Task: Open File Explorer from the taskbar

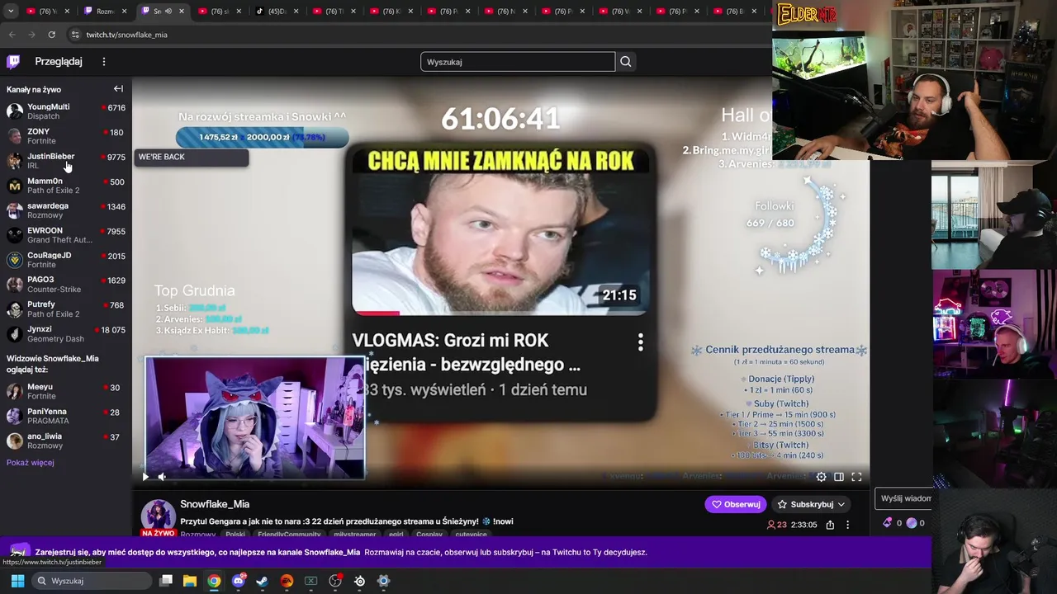Action: [190, 581]
